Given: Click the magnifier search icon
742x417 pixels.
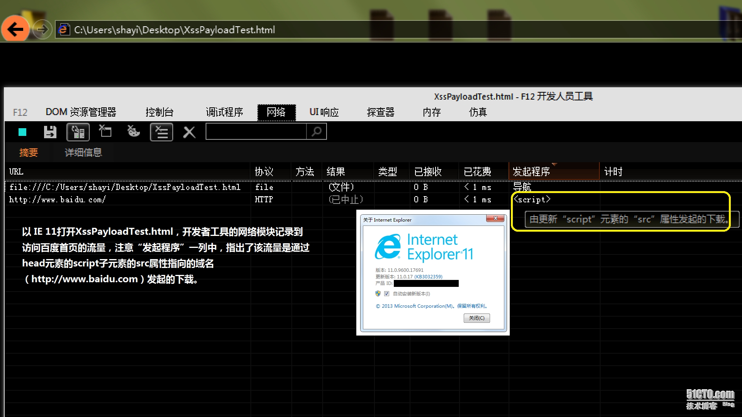Looking at the screenshot, I should click(x=317, y=132).
